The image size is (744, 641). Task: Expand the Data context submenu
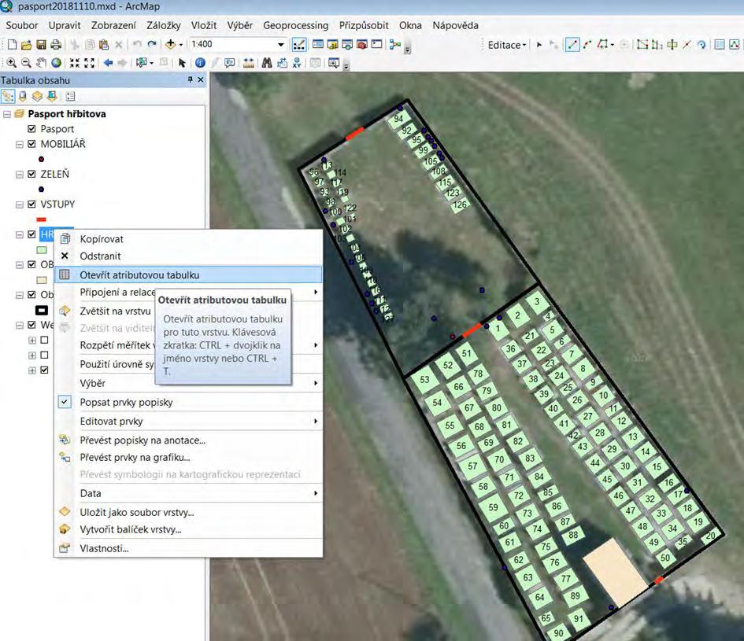click(x=188, y=493)
